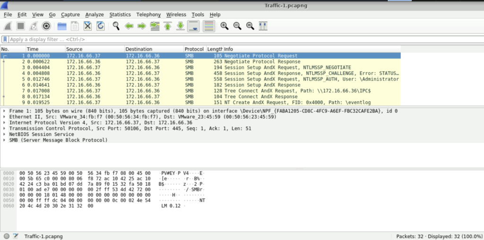Screen dimensions: 484x240
Task: Sort packets by Protocol column header
Action: (x=194, y=49)
